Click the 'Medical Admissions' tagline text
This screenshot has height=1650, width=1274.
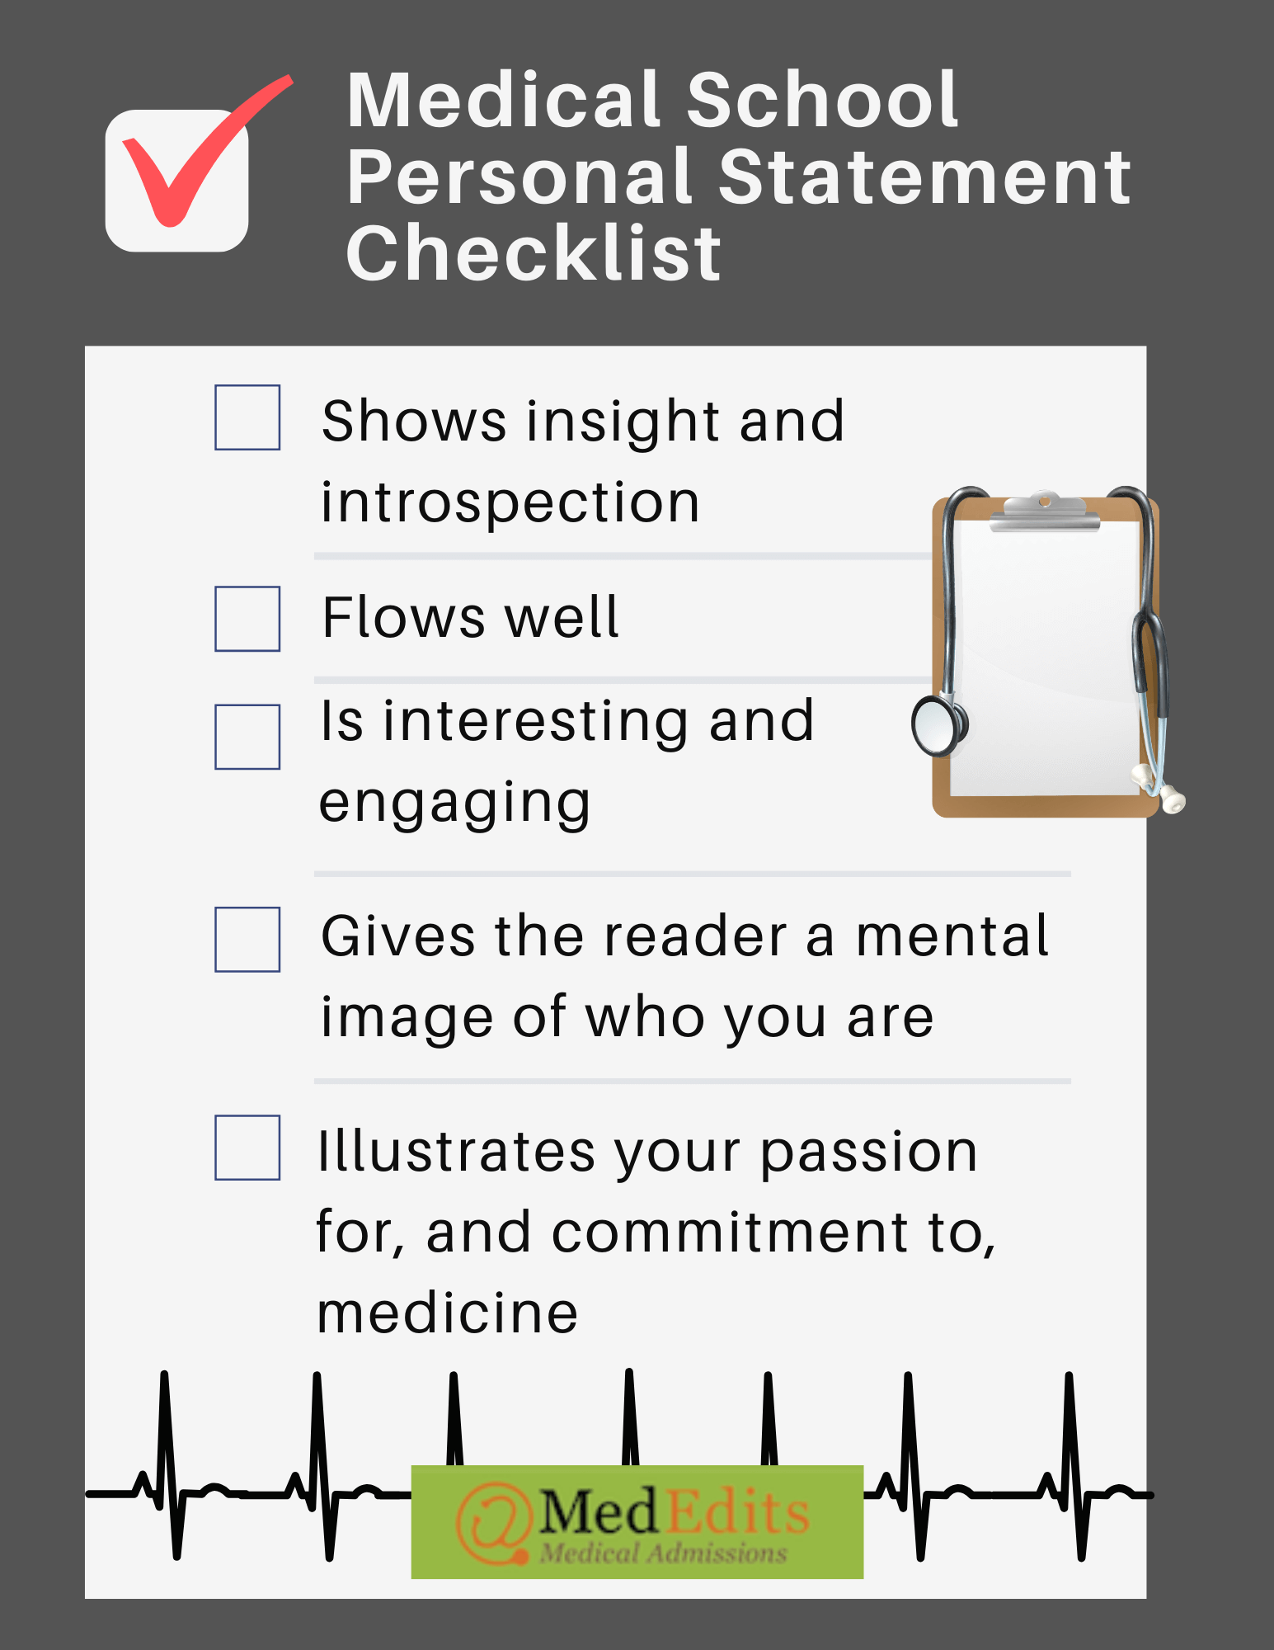(x=664, y=1553)
